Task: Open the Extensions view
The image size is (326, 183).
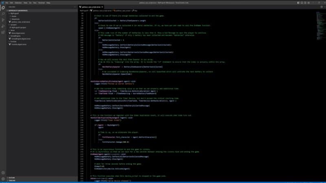Action: (3, 33)
